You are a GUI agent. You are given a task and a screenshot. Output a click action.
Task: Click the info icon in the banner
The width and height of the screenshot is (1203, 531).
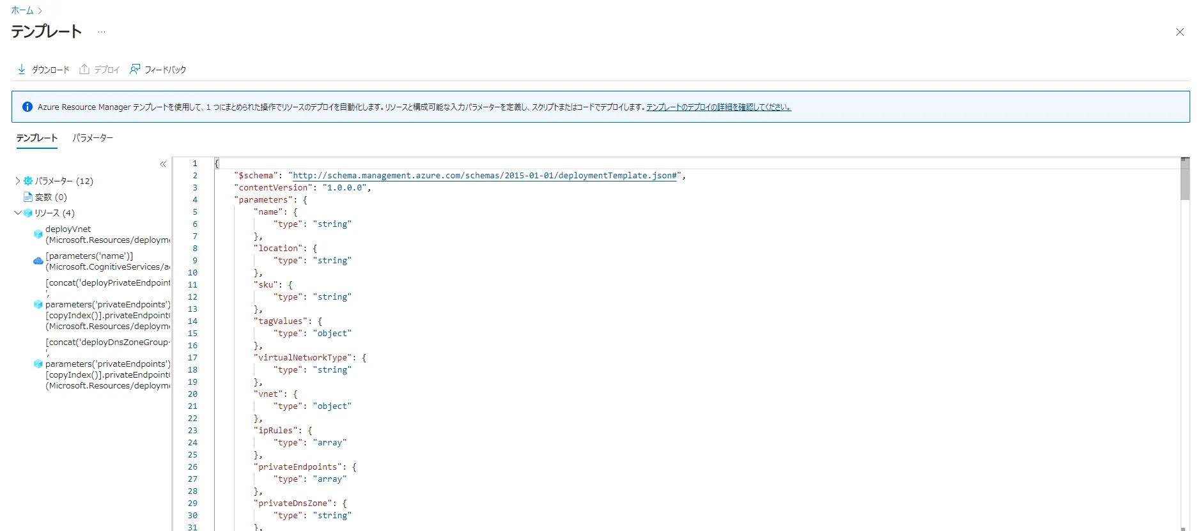[27, 107]
